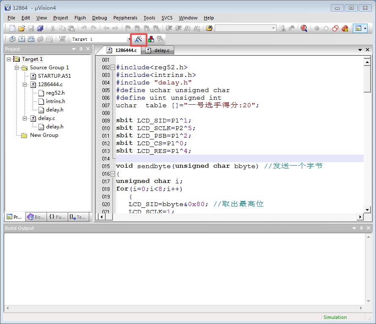Select the 1286444.c editor tab

(122, 50)
